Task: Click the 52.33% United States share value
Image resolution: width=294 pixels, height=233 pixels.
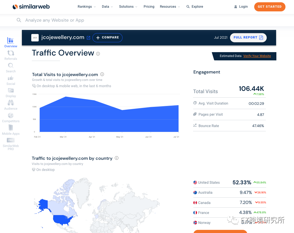Action: click(242, 183)
